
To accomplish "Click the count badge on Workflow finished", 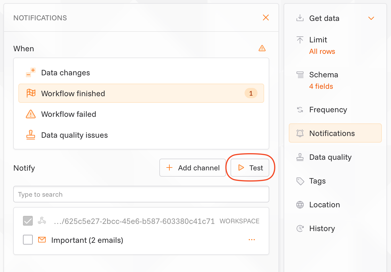I will (251, 93).
